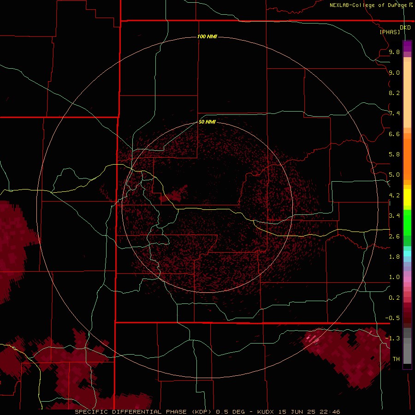Click the [PHAS] units label
Screen dimensions: 415x415
[390, 32]
